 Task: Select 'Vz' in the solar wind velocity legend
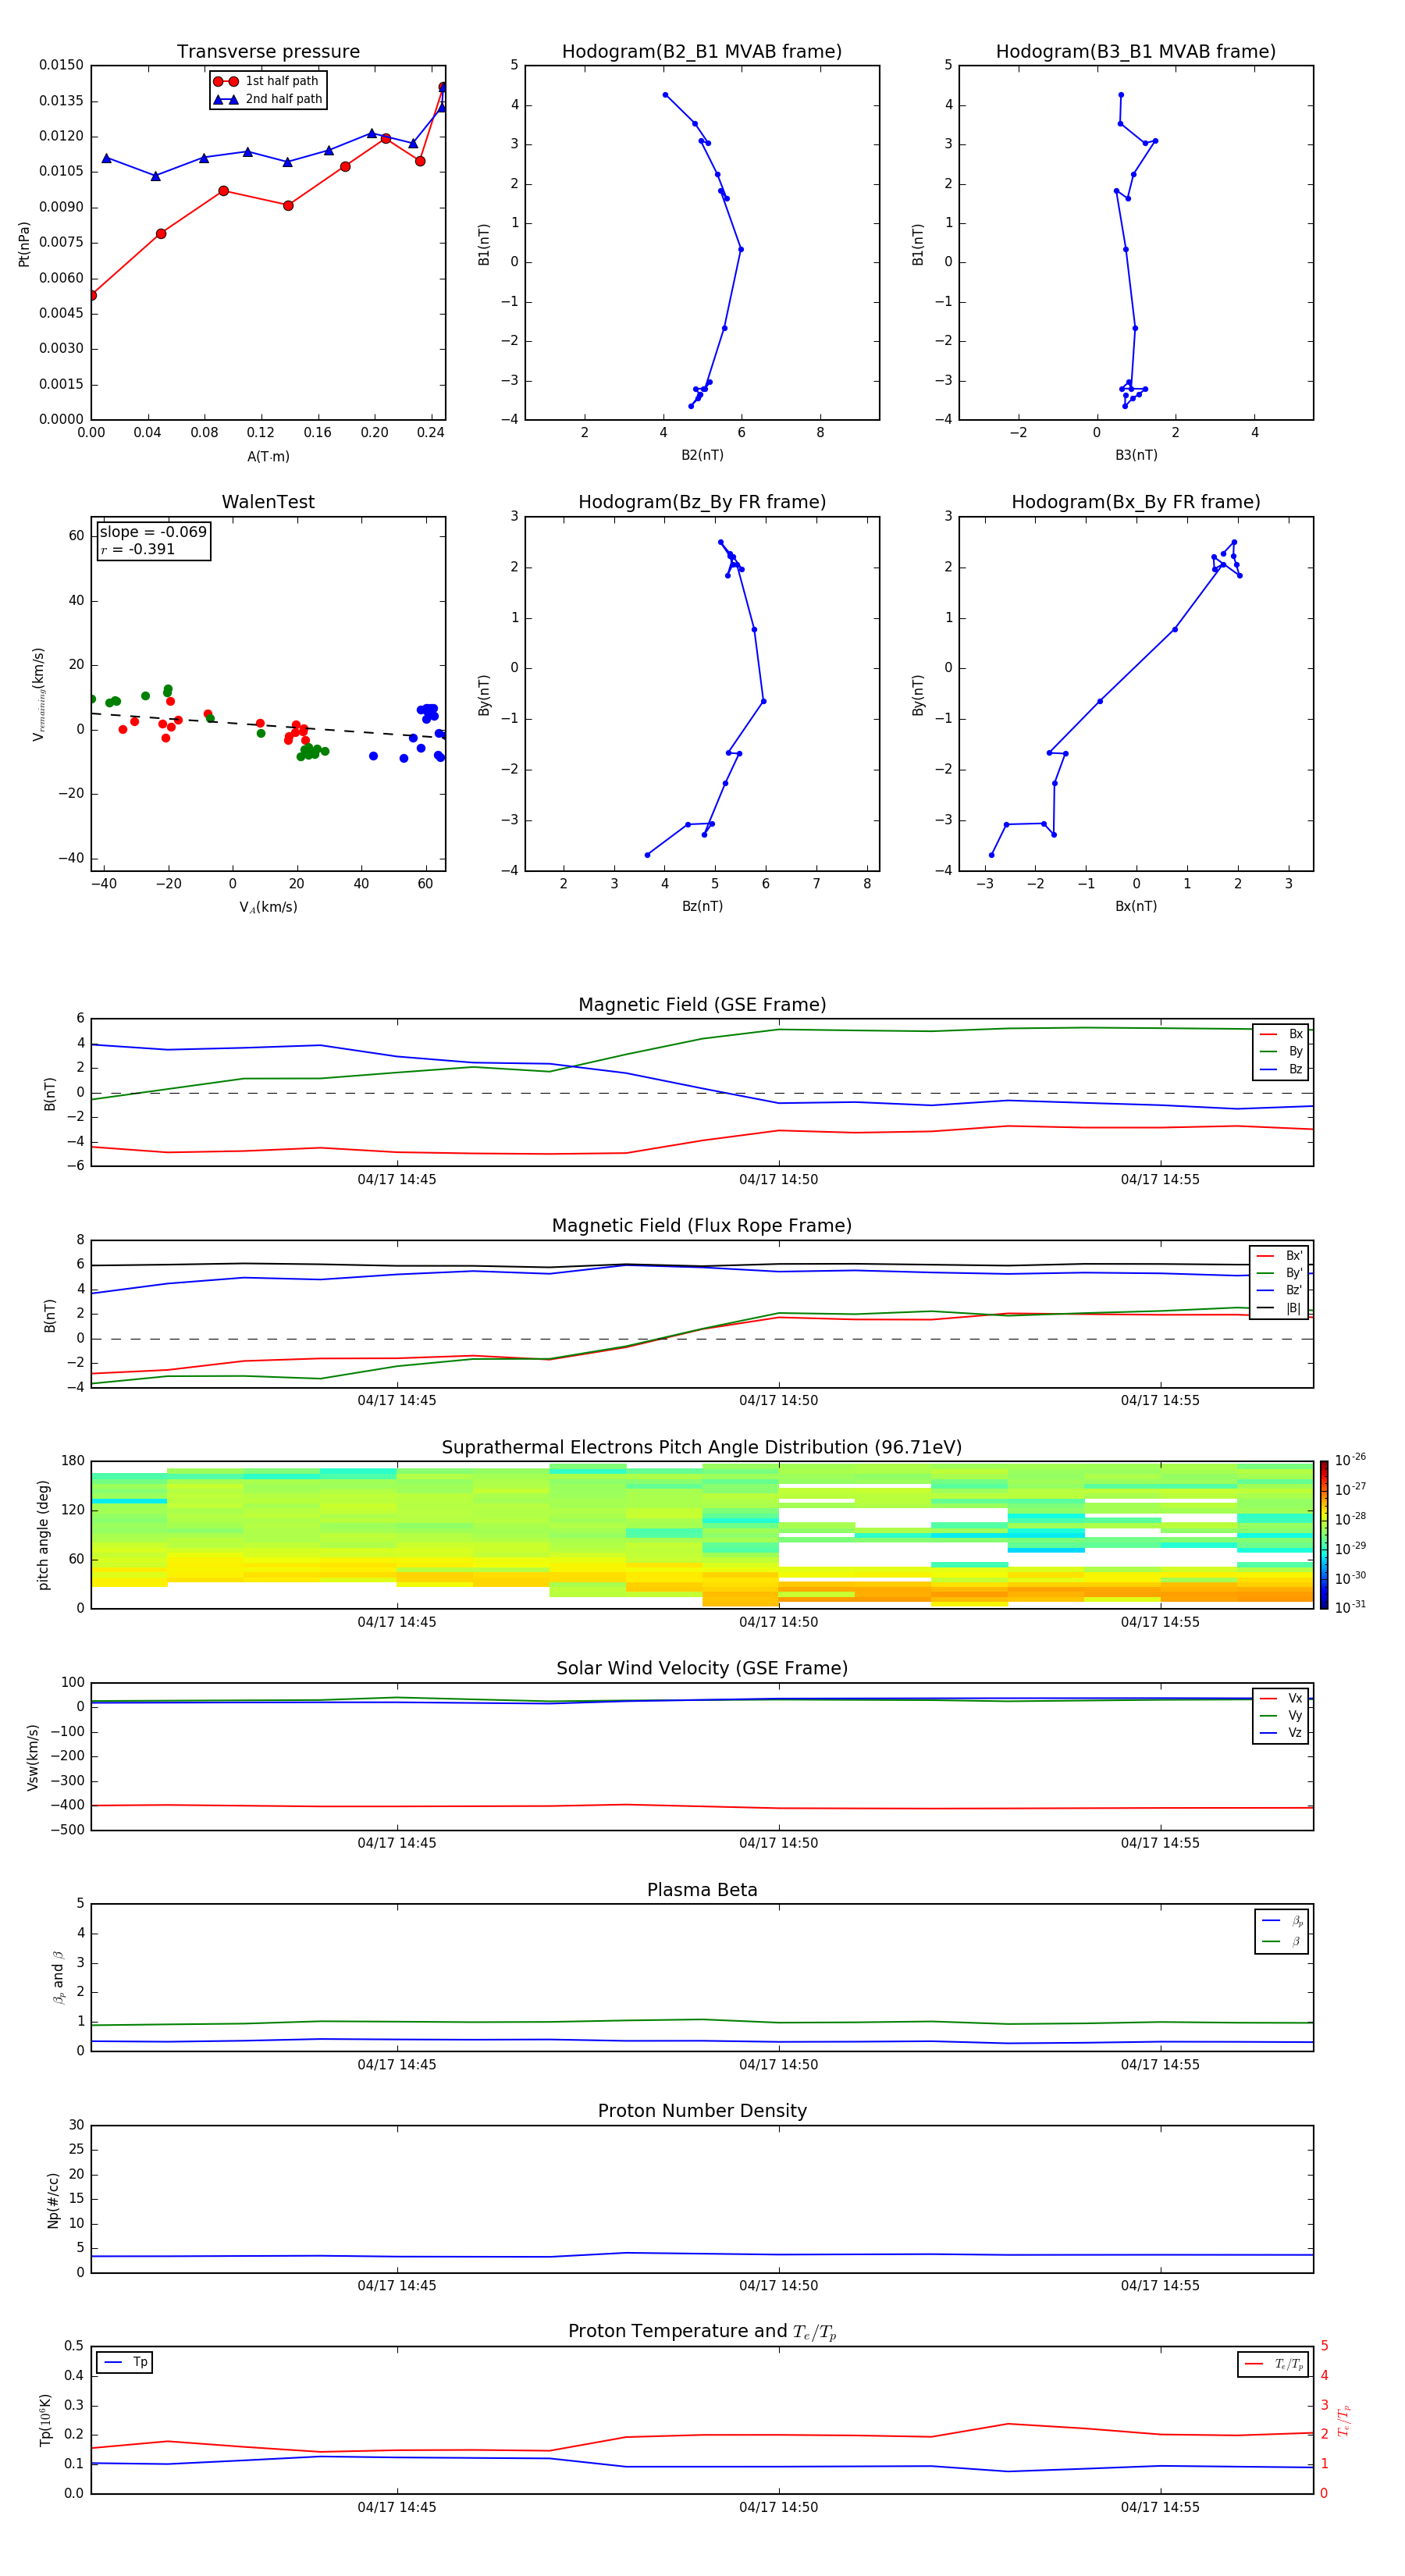[1281, 1733]
